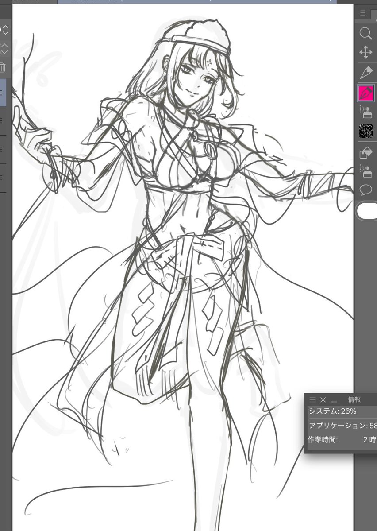Viewport: 377px width, 531px height.
Task: Click the アプリケーション memory readout
Action: tap(342, 425)
